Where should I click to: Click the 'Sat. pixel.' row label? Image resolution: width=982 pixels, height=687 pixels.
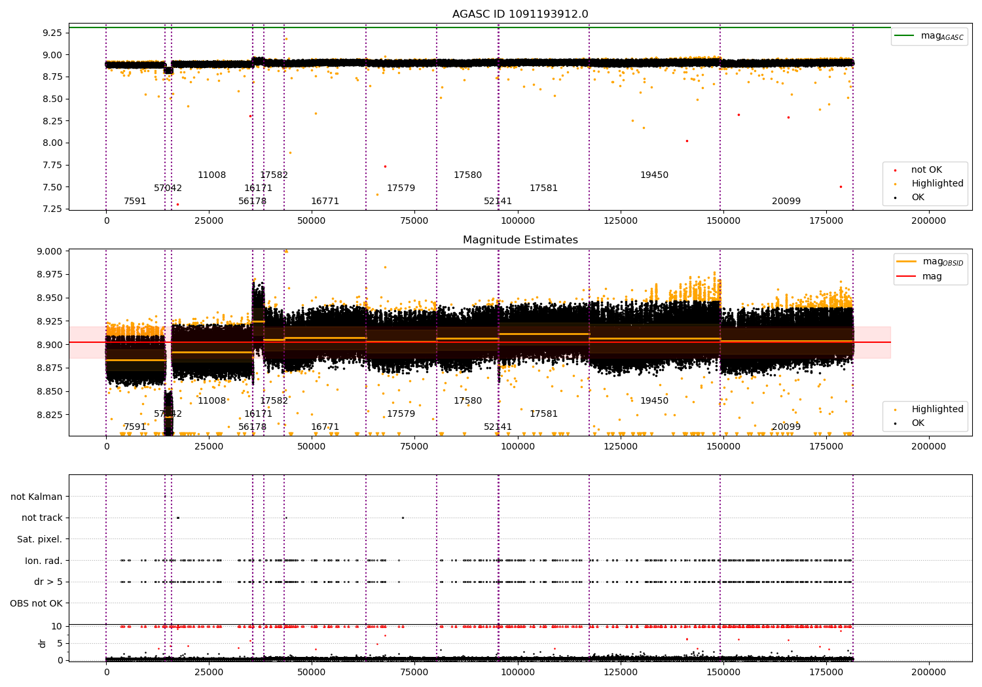pos(39,539)
